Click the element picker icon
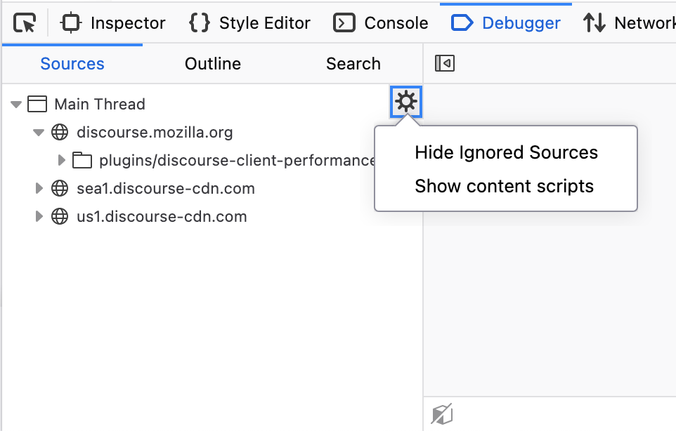 click(x=25, y=23)
